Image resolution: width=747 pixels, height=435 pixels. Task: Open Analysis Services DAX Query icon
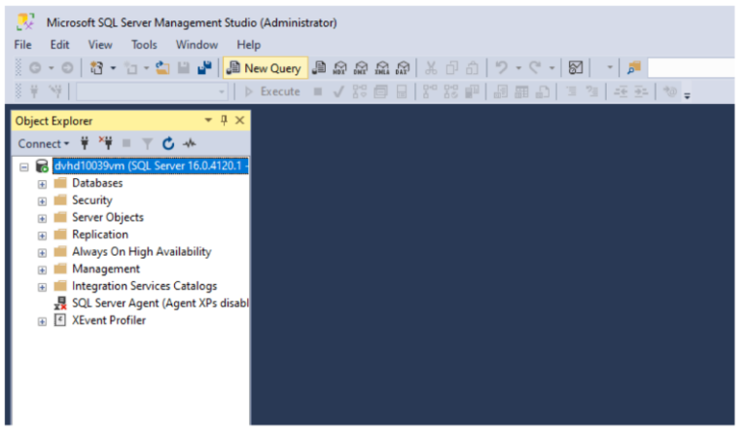point(403,68)
